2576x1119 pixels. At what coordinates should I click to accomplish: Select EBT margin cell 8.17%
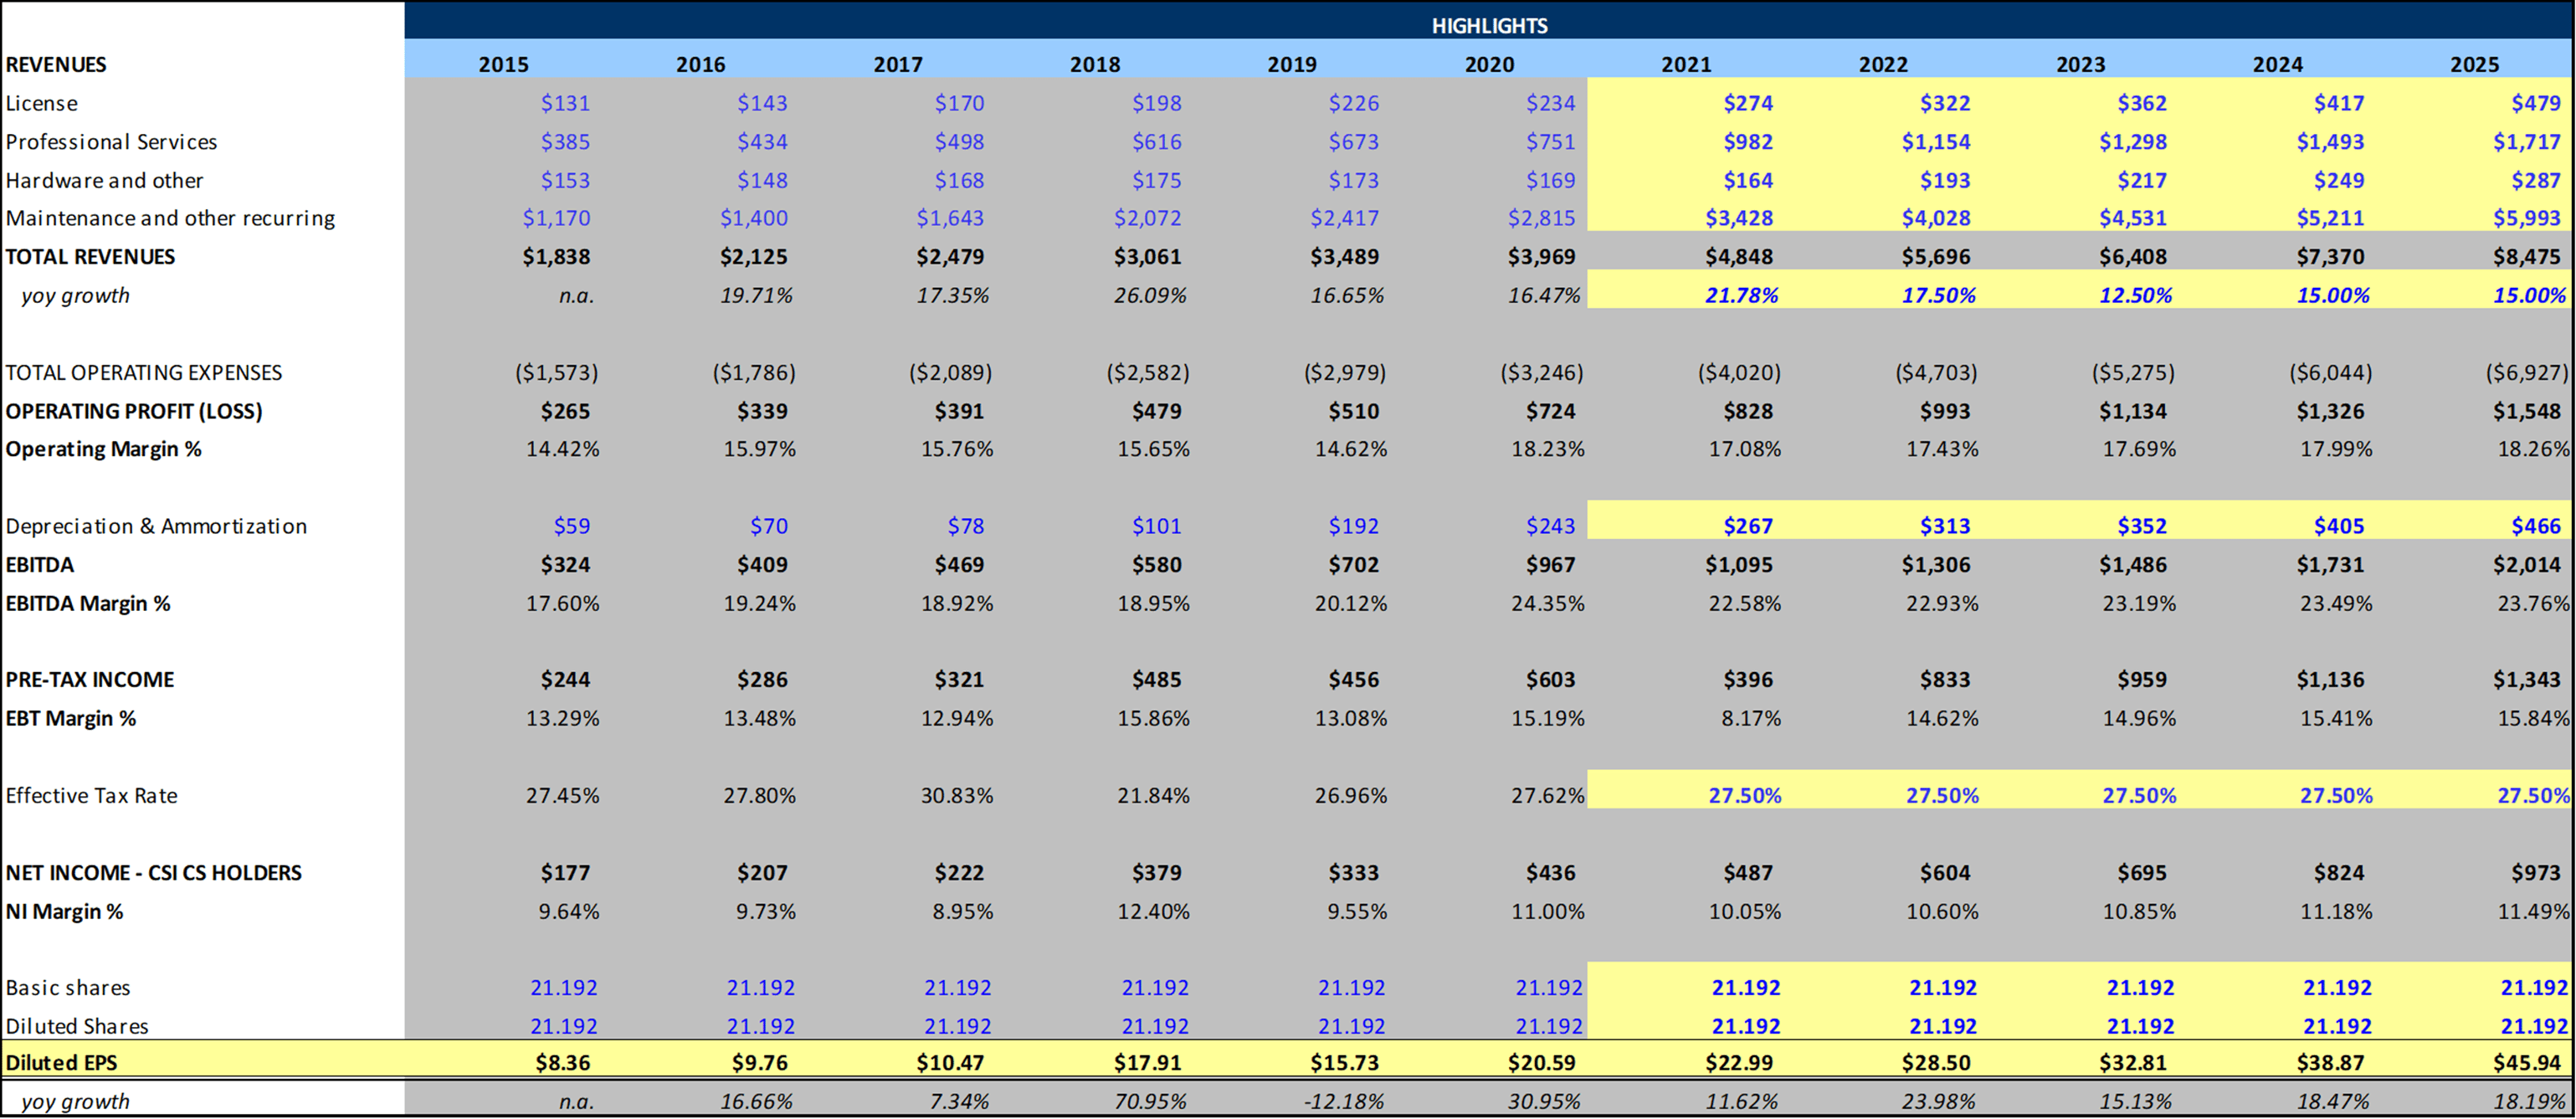coord(1750,719)
